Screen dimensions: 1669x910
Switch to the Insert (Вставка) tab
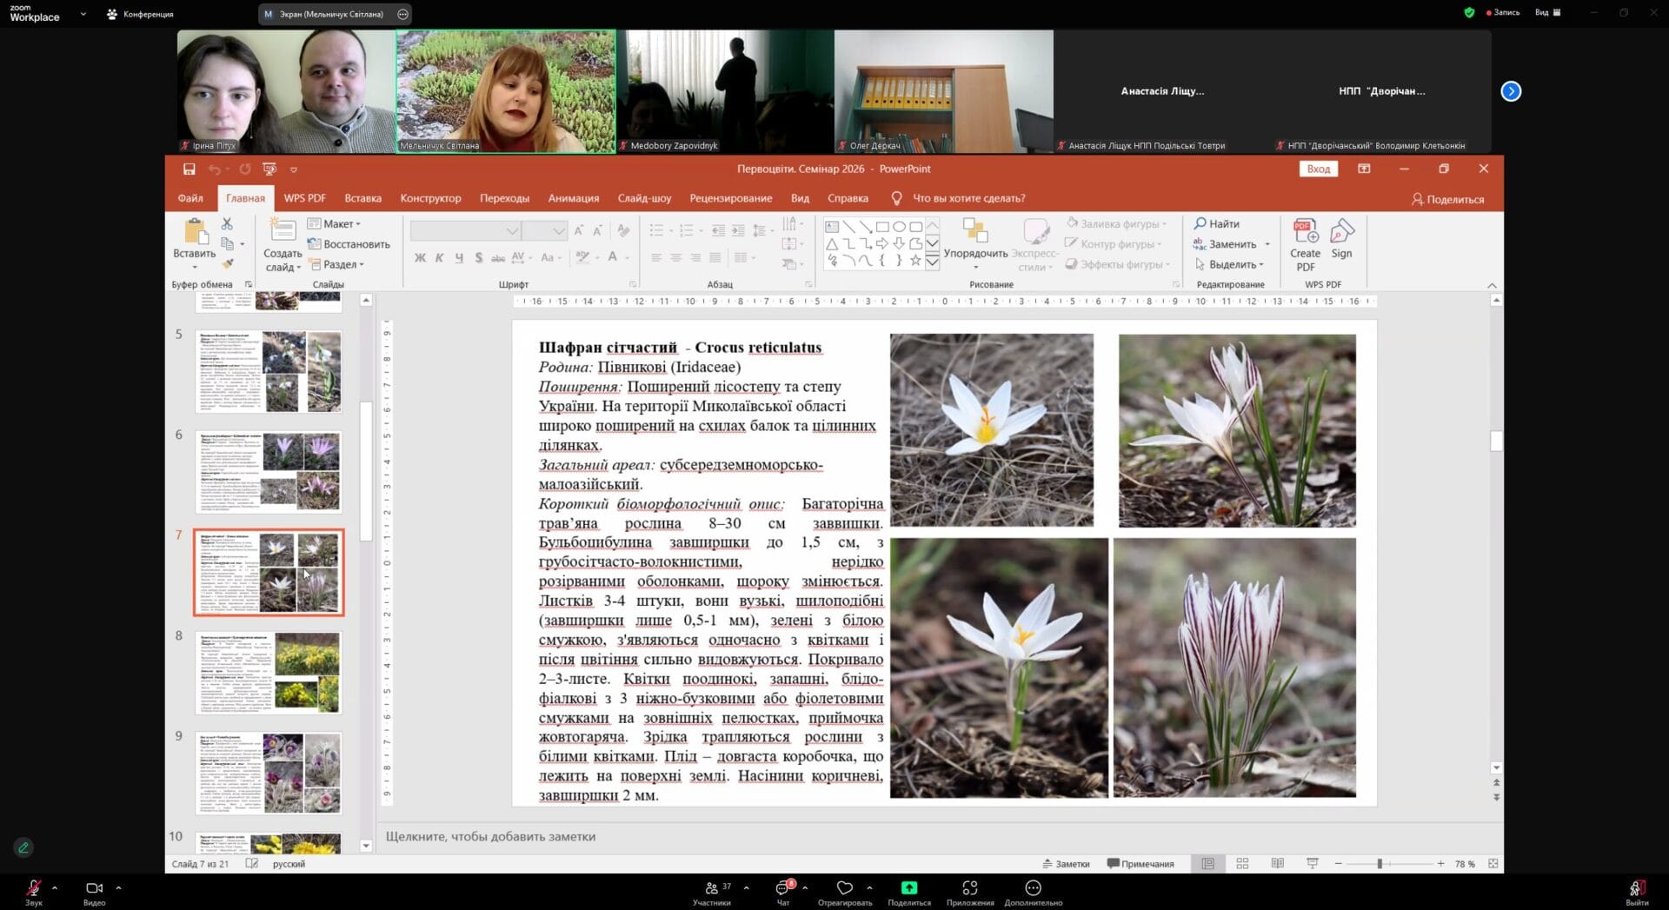pyautogui.click(x=362, y=198)
